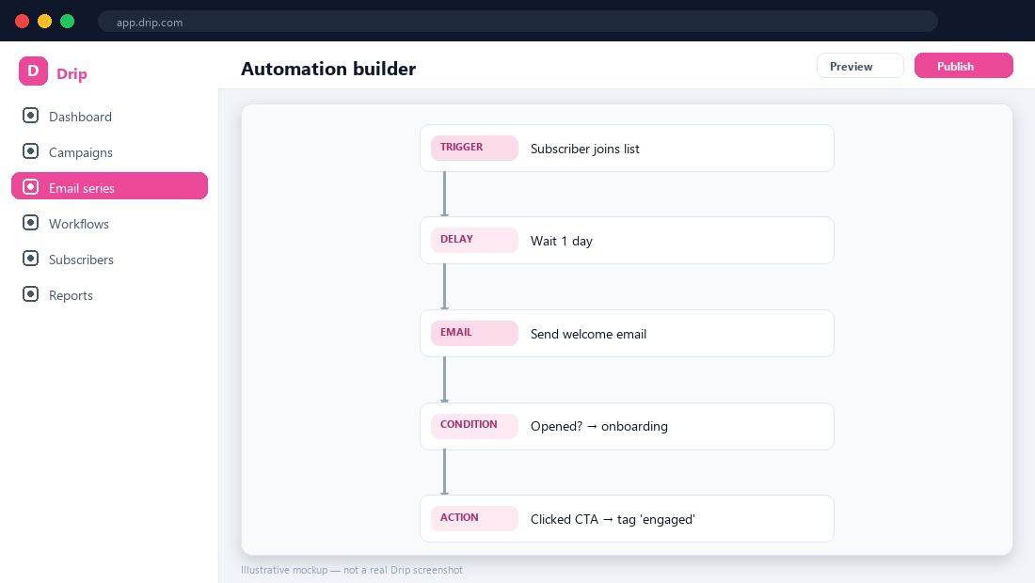Screen dimensions: 1035x583
Task: Select the EMAIL badge
Action: click(474, 333)
